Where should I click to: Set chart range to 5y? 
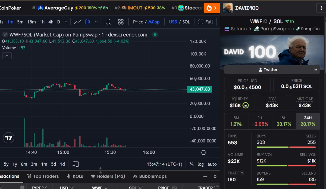pos(6,164)
